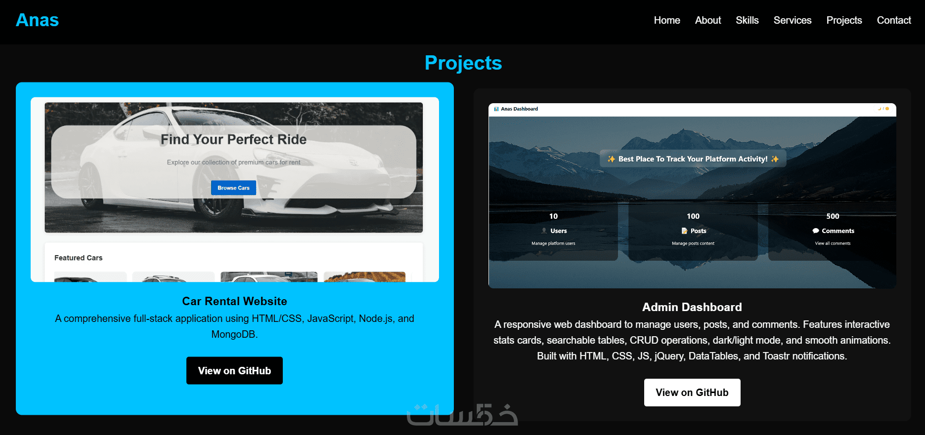
Task: Click the Posts document icon
Action: coord(684,231)
